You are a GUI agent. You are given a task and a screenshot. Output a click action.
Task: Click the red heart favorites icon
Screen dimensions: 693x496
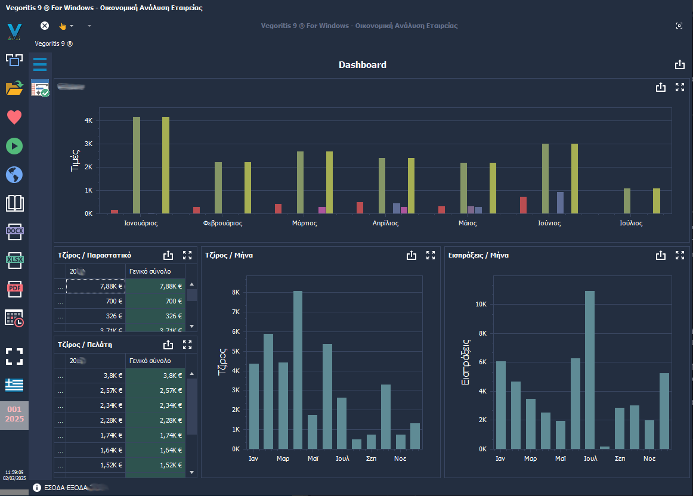point(14,117)
